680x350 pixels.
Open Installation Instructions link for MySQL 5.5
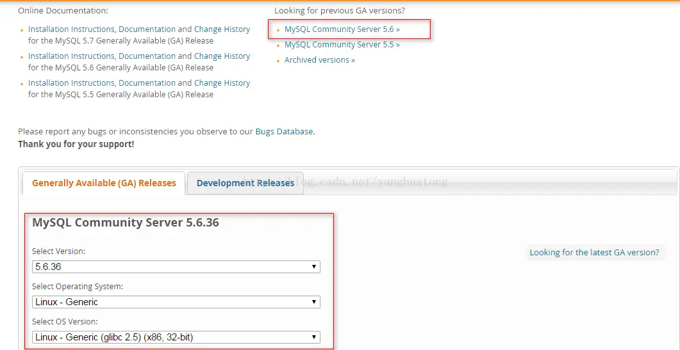click(x=72, y=83)
